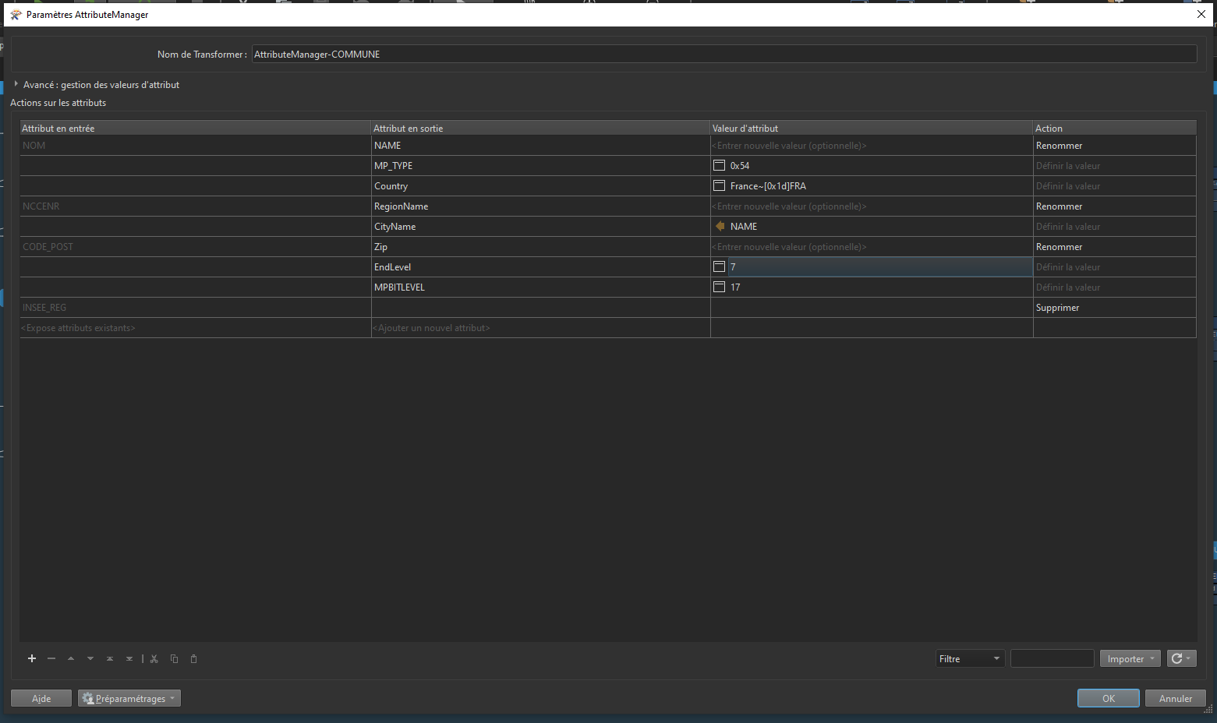Click value placeholder for RegionName row
Viewport: 1217px width, 723px height.
[x=872, y=206]
